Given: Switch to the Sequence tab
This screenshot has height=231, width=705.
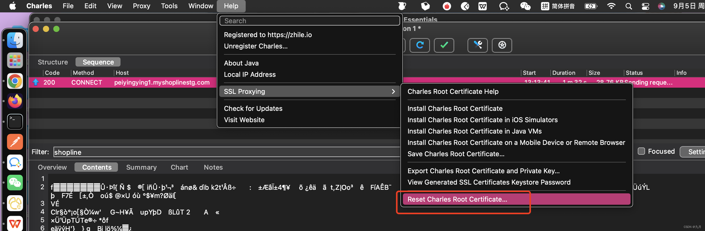Looking at the screenshot, I should tap(98, 62).
